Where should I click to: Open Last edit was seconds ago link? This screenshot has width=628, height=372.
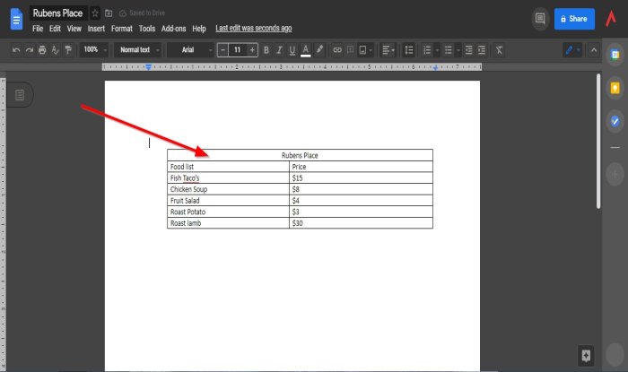(x=254, y=28)
